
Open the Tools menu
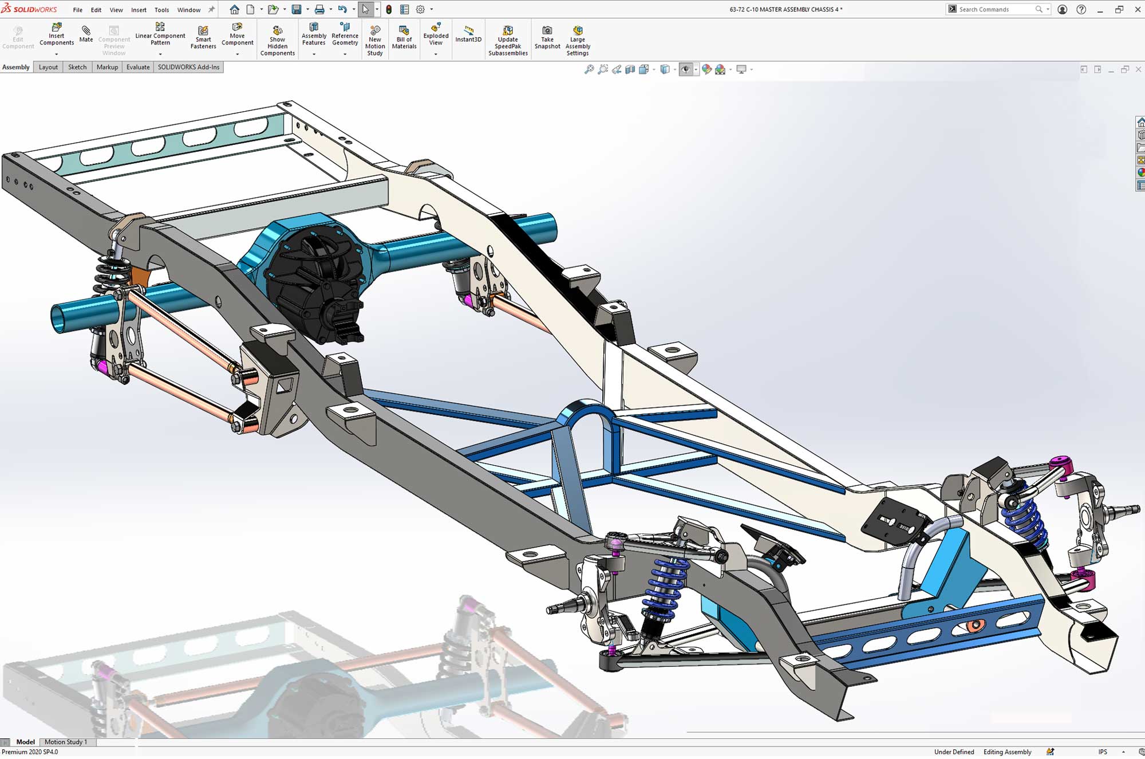(162, 10)
